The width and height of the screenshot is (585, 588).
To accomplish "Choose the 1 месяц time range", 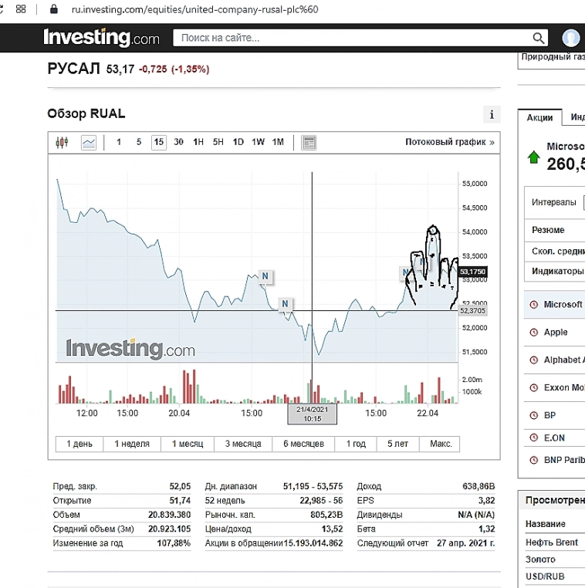I will point(188,444).
